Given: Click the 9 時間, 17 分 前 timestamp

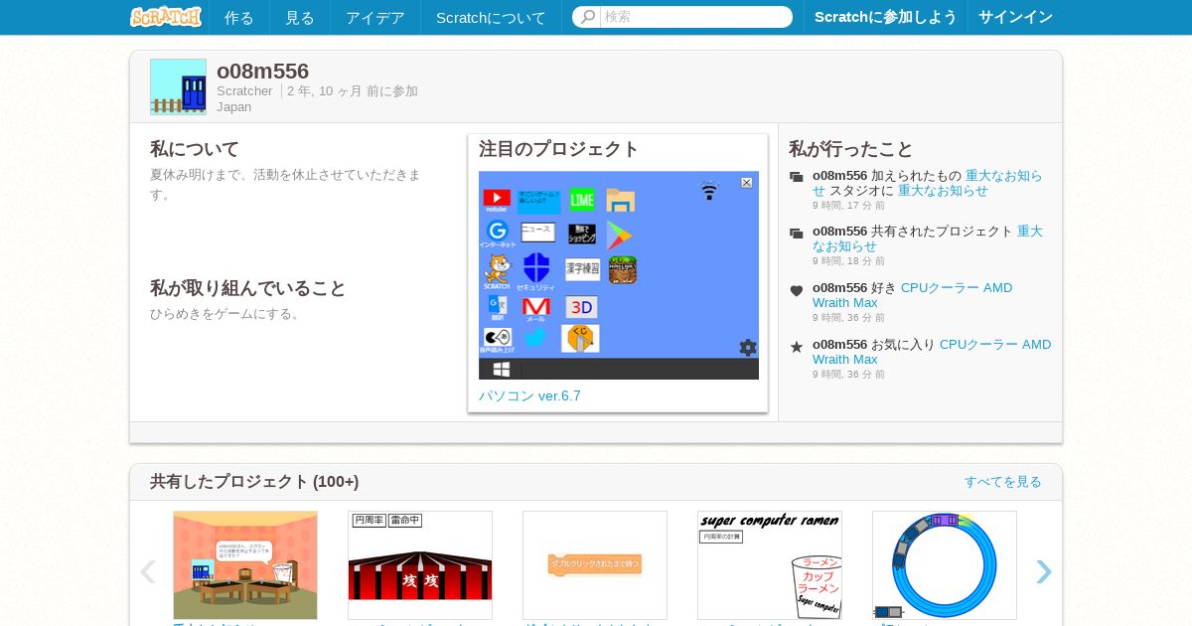Looking at the screenshot, I should pyautogui.click(x=848, y=205).
